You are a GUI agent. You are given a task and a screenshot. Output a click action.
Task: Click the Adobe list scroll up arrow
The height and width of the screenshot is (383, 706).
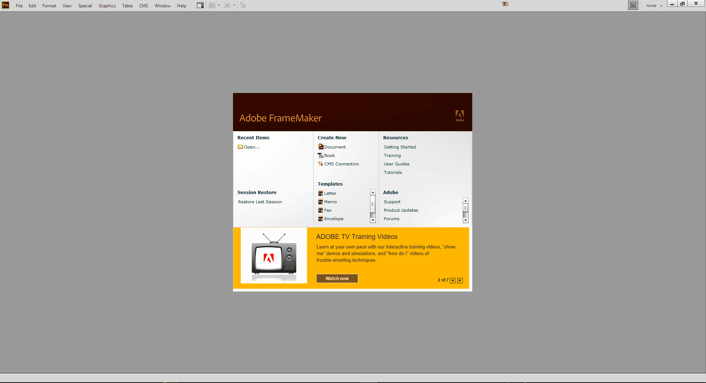(x=466, y=201)
